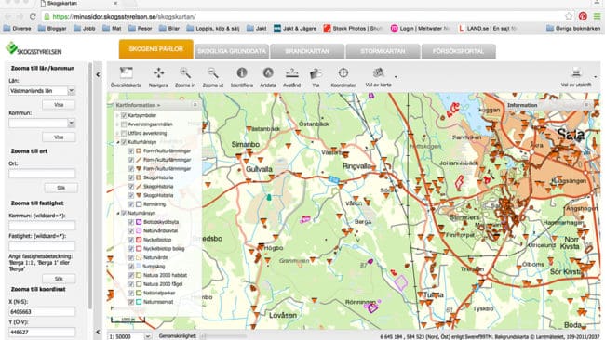
Task: Close the Information panel
Action: pyautogui.click(x=586, y=105)
